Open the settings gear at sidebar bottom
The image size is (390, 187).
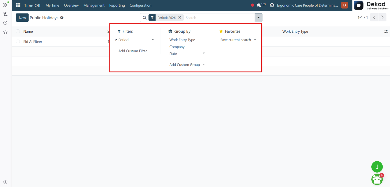(x=5, y=182)
